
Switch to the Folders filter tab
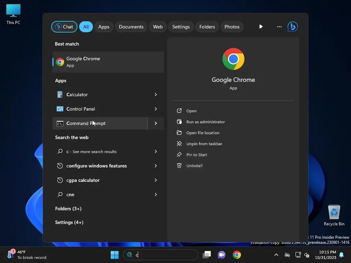coord(207,27)
